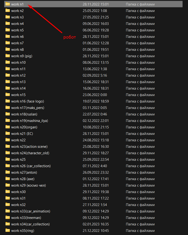Select folder icon of work n3
Image resolution: width=188 pixels, height=235 pixels.
8,17
